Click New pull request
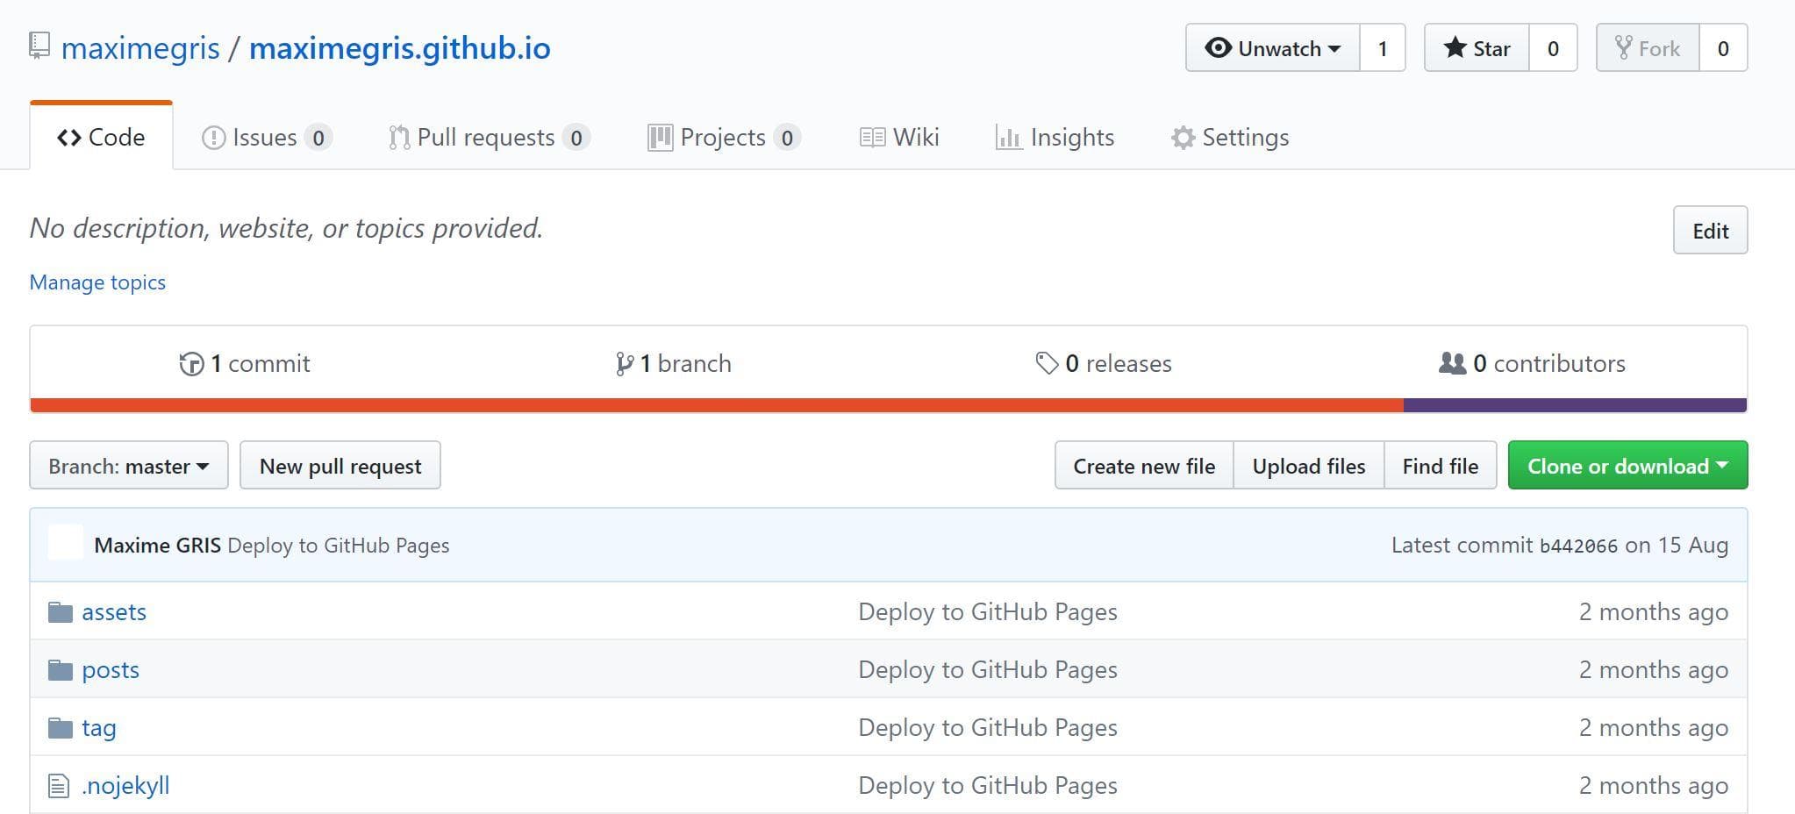 pos(340,465)
